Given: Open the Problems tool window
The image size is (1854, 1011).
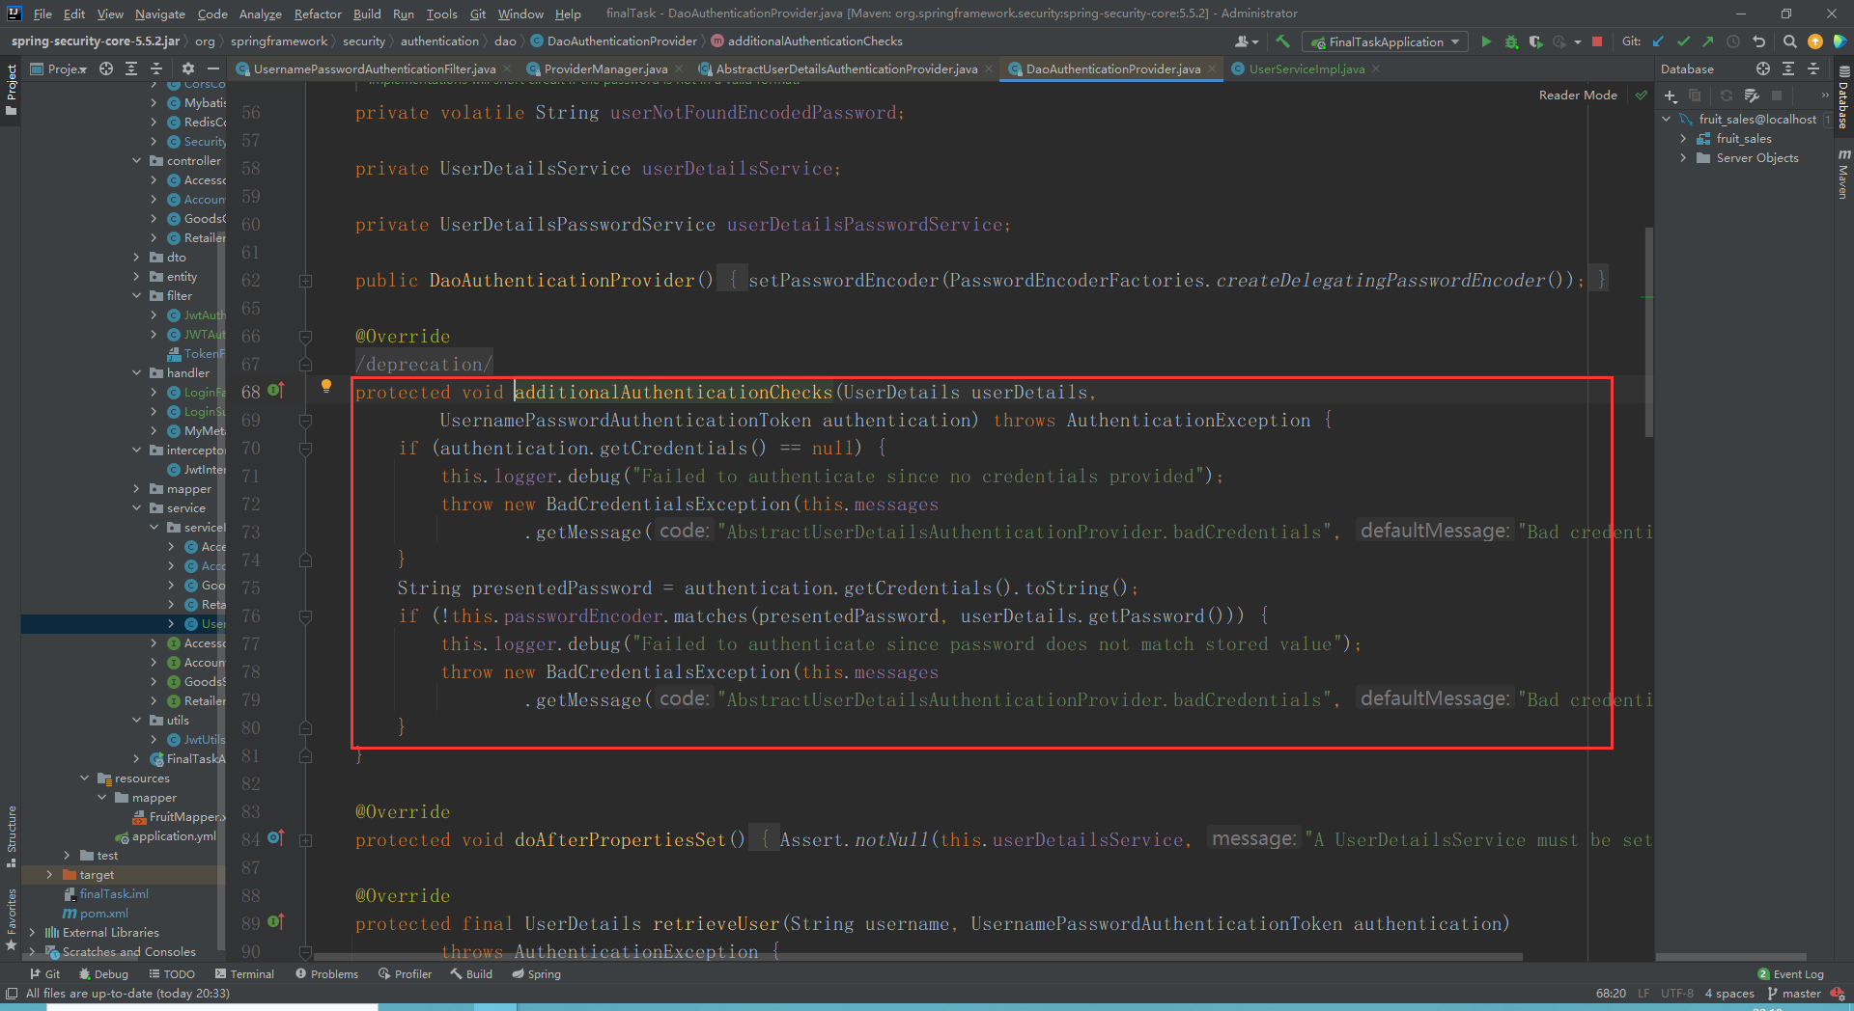Looking at the screenshot, I should click(x=326, y=974).
